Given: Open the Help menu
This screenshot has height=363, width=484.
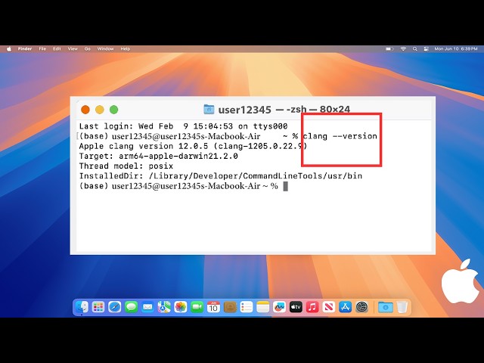Looking at the screenshot, I should click(125, 48).
